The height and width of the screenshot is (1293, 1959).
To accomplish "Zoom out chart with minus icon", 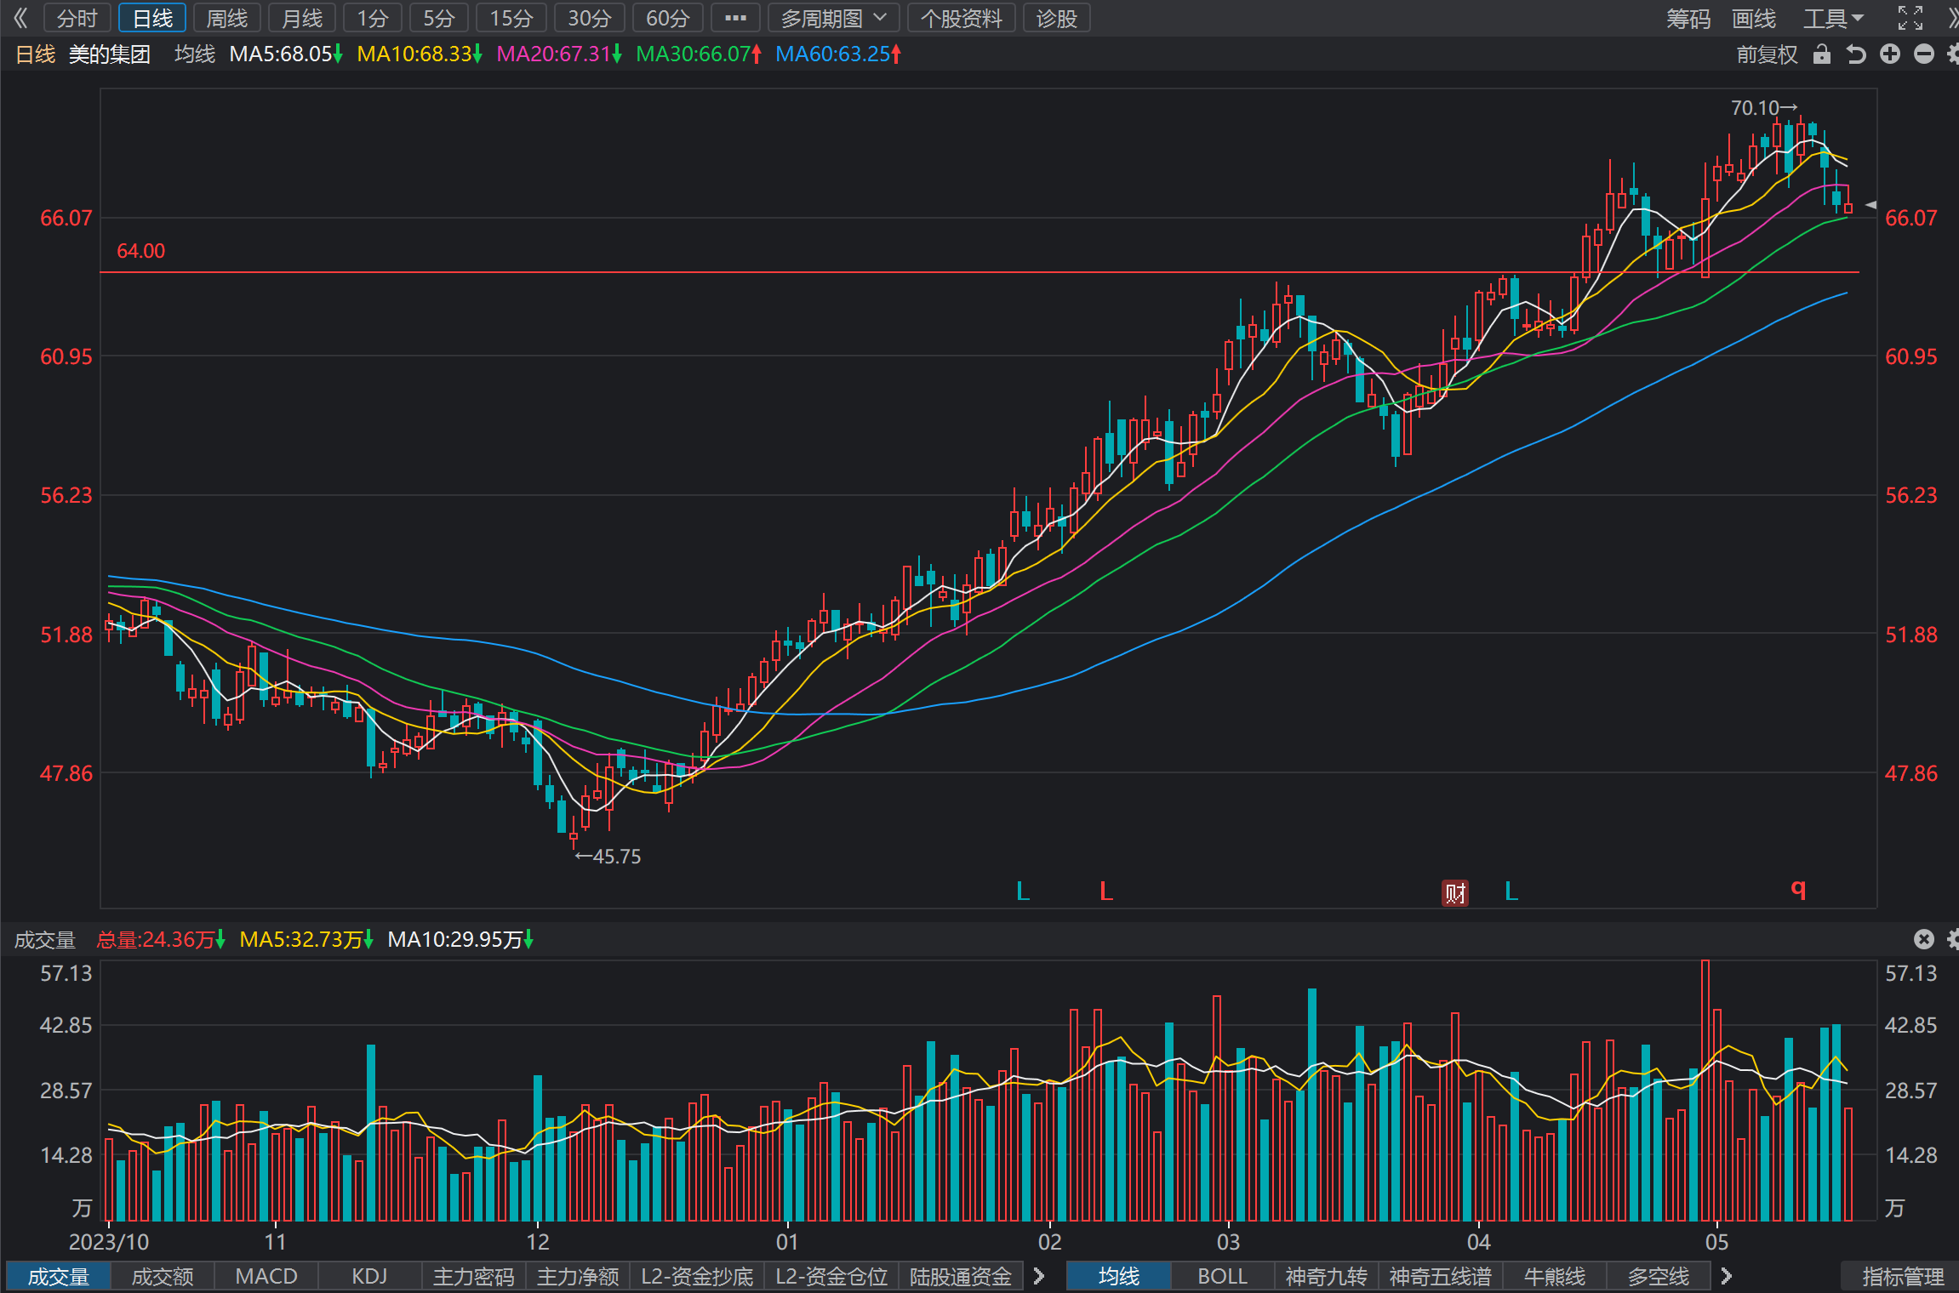I will coord(1923,54).
